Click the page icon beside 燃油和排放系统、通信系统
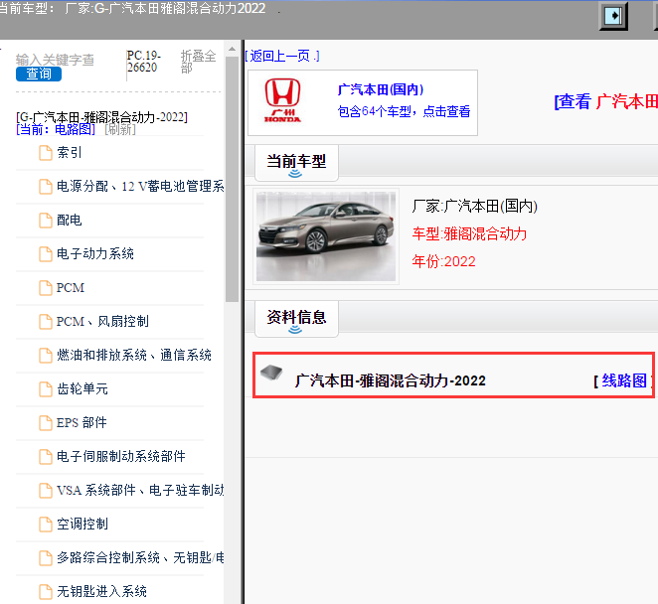 (46, 356)
